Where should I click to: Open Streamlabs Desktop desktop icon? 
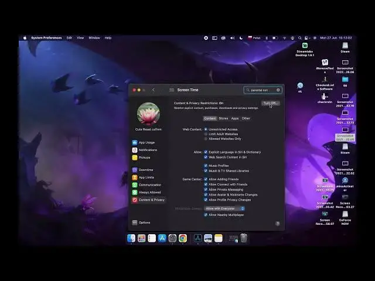(305, 50)
